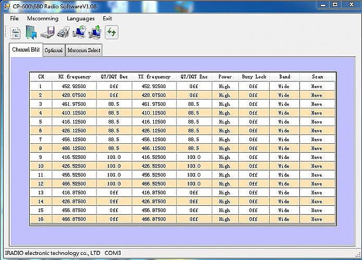Select channel 3 TX frequency 461.97500
Viewport: 362px width, 260px height.
154,104
